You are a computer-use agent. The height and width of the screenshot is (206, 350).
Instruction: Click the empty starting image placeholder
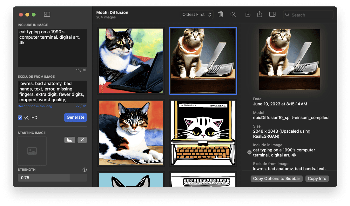pos(32,151)
